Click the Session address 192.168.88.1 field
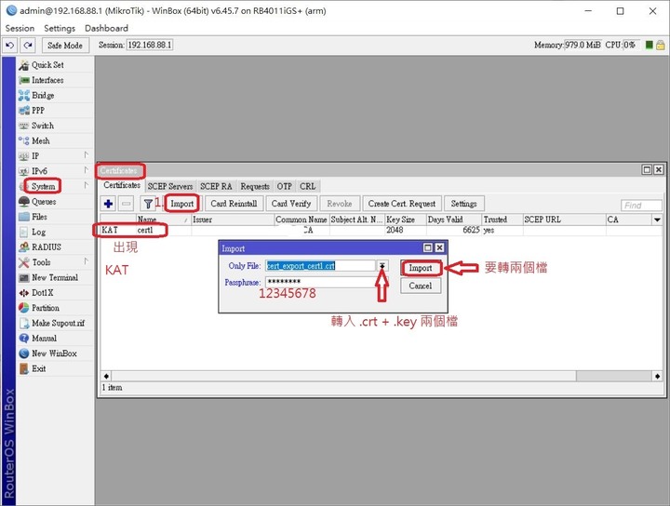670x506 pixels. coord(150,45)
